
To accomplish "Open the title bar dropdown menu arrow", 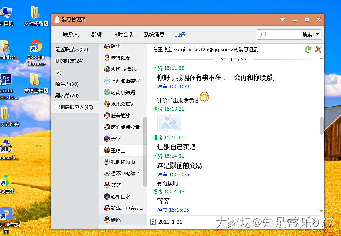I will coord(282,19).
